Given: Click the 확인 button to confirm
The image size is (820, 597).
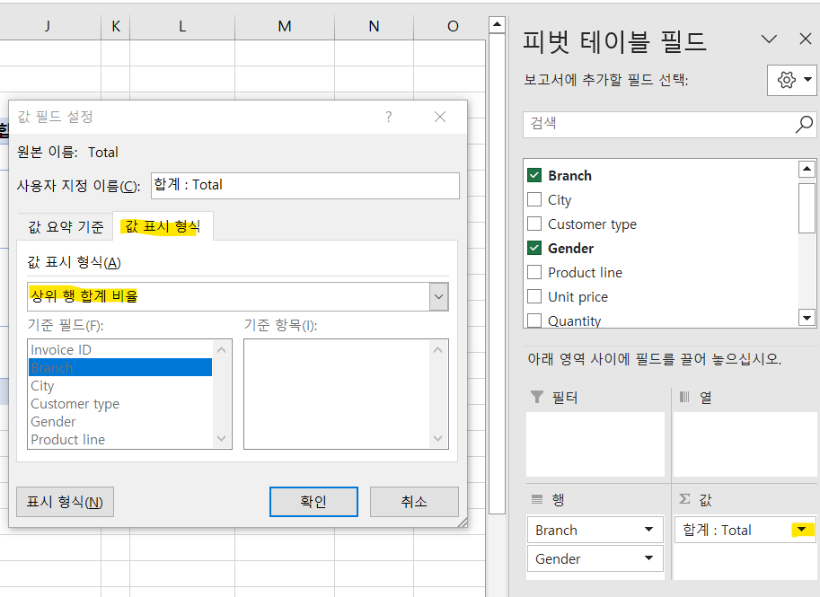Looking at the screenshot, I should [313, 502].
